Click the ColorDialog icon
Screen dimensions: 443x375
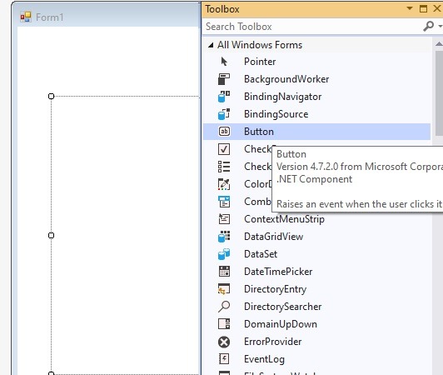(224, 184)
